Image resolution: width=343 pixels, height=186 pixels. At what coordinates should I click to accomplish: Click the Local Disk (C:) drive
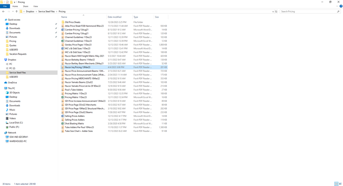(16, 122)
